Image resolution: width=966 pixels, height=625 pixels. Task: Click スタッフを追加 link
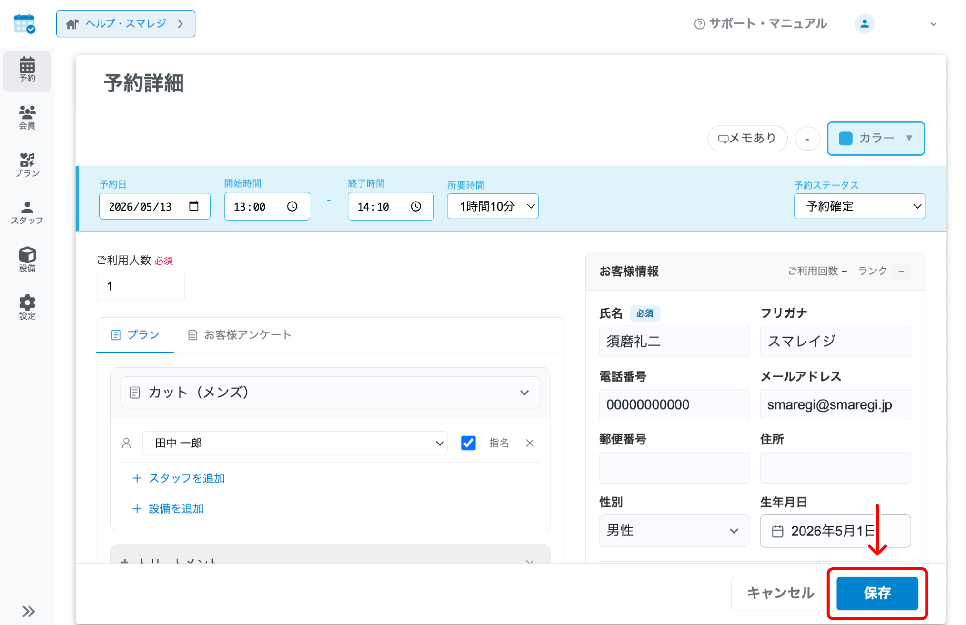179,478
